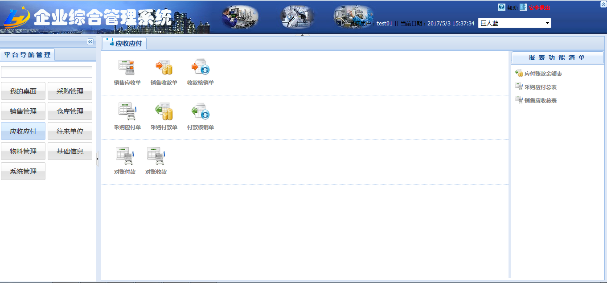Open the 应付账款余额表 report
This screenshot has width=607, height=283.
pyautogui.click(x=543, y=74)
